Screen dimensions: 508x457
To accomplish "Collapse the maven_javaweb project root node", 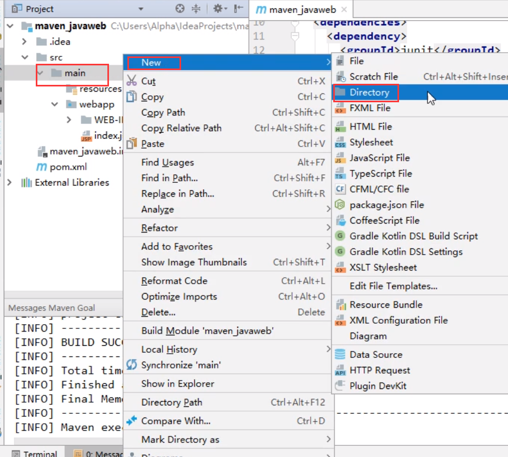I will coord(11,26).
